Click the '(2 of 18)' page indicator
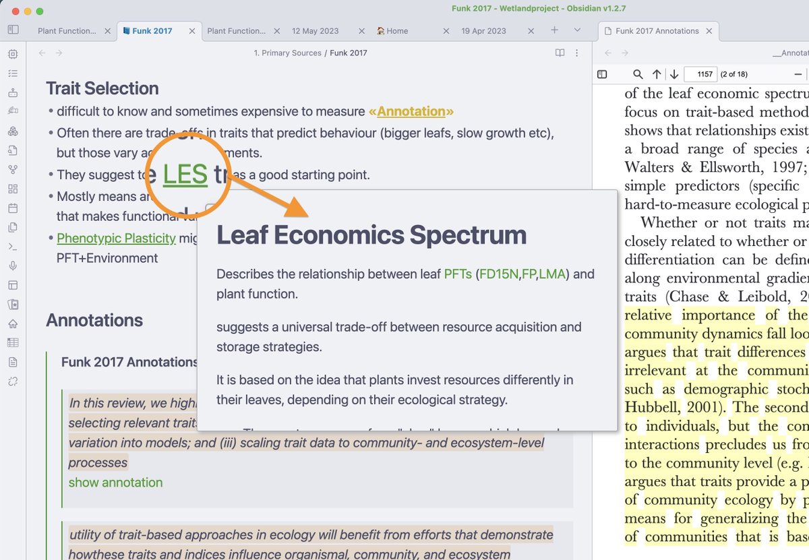 pyautogui.click(x=733, y=74)
